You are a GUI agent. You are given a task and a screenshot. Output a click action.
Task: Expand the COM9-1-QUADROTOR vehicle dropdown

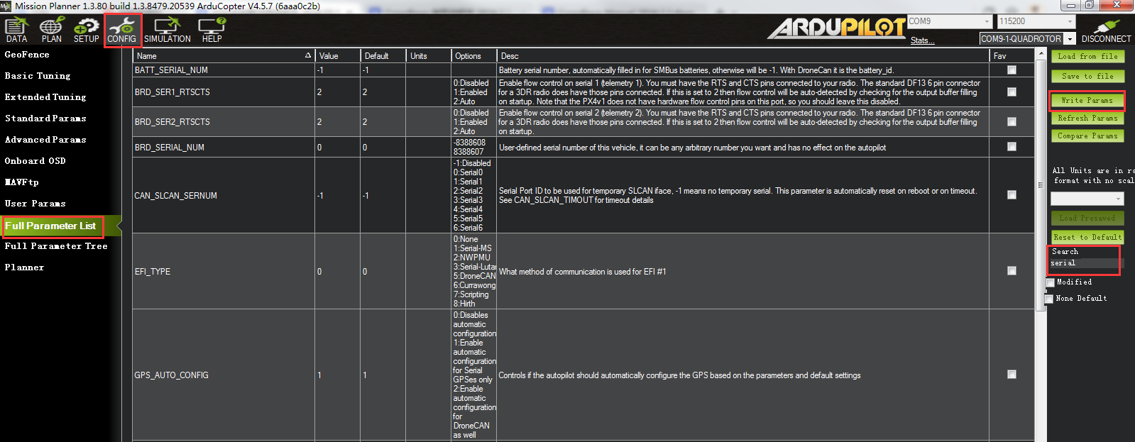pos(1070,39)
